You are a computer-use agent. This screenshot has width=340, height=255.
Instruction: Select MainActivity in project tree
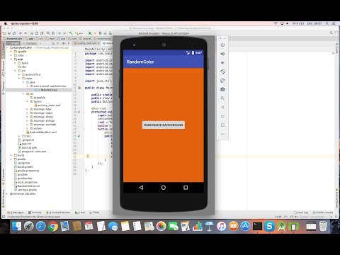pos(49,90)
